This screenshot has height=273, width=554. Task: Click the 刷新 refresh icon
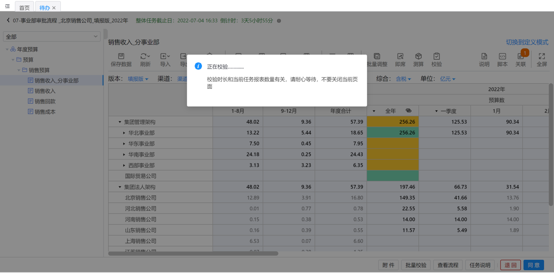pyautogui.click(x=145, y=57)
